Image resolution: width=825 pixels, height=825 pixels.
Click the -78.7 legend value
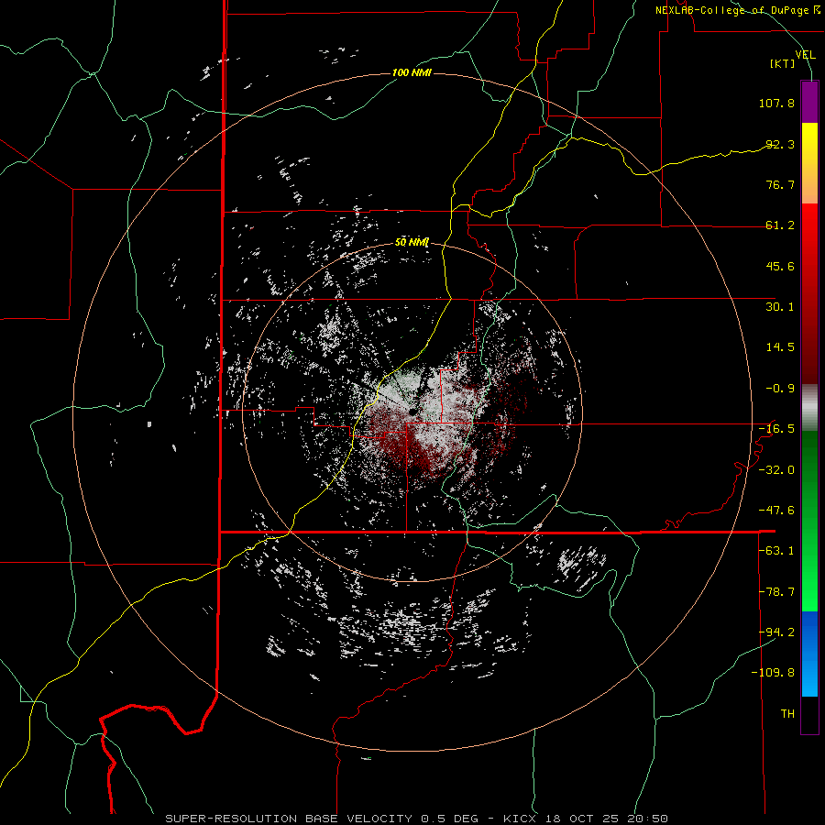click(776, 592)
